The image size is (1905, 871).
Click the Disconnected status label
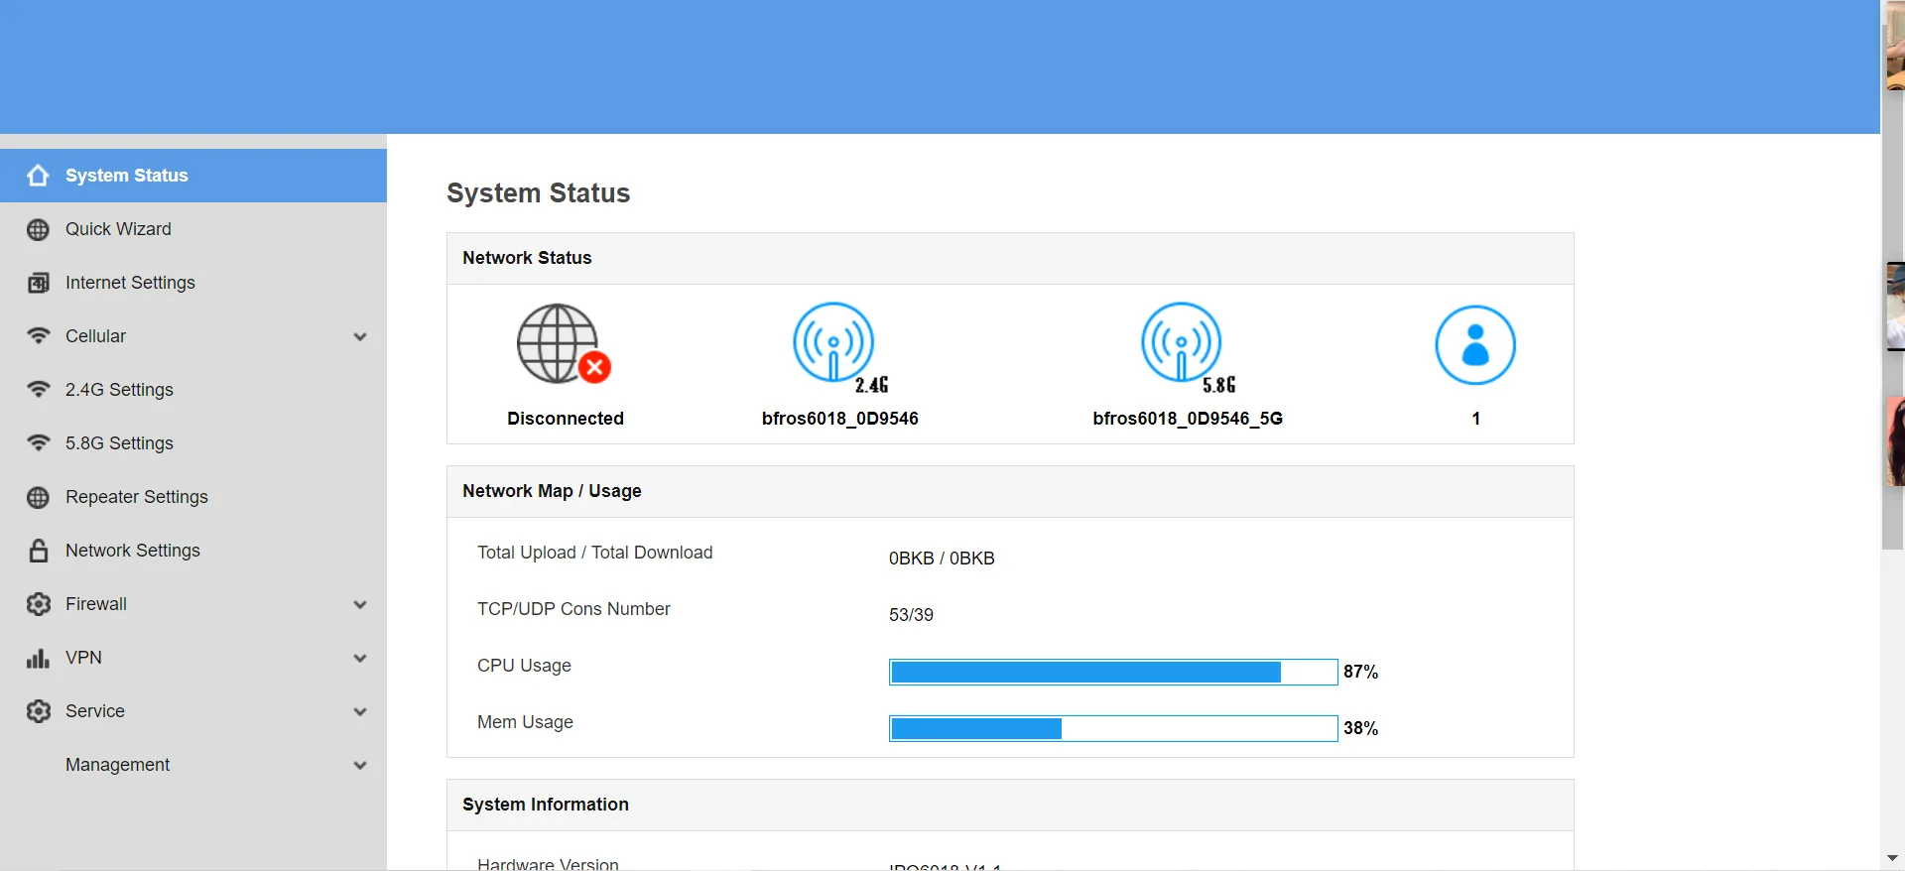pos(565,419)
